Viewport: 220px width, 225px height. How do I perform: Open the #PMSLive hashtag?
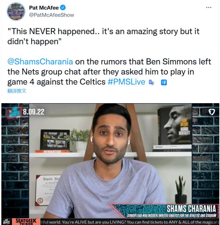tap(126, 82)
